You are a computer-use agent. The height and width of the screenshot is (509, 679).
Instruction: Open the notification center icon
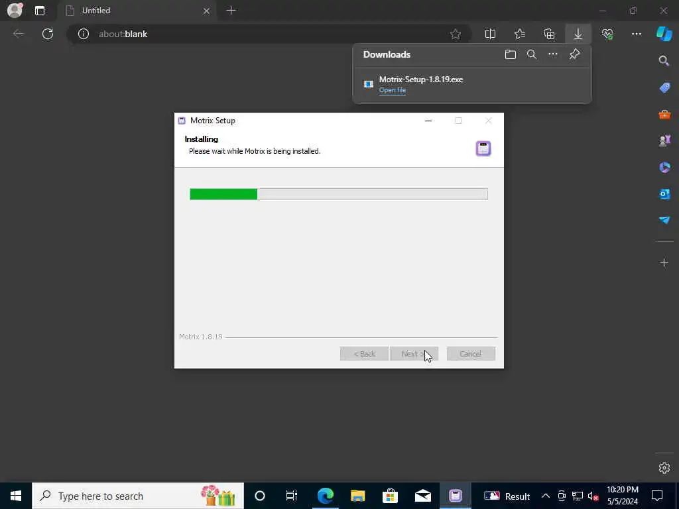[x=657, y=496]
